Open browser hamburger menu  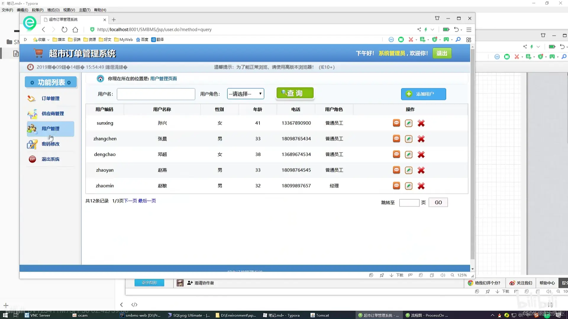point(469,30)
